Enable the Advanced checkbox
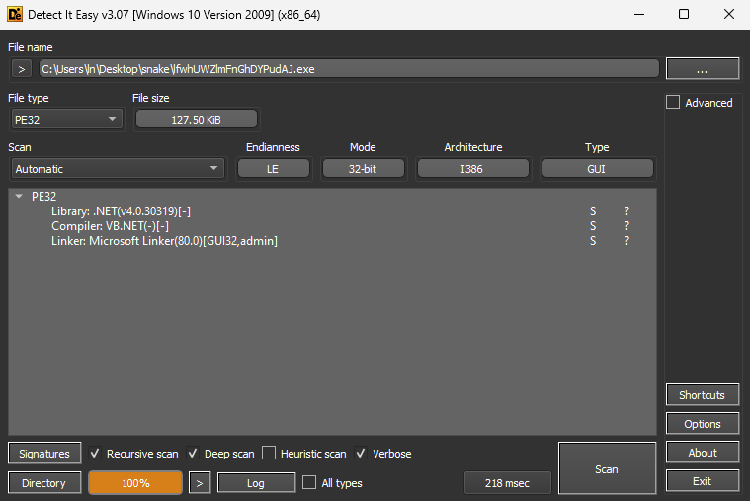 (x=674, y=103)
